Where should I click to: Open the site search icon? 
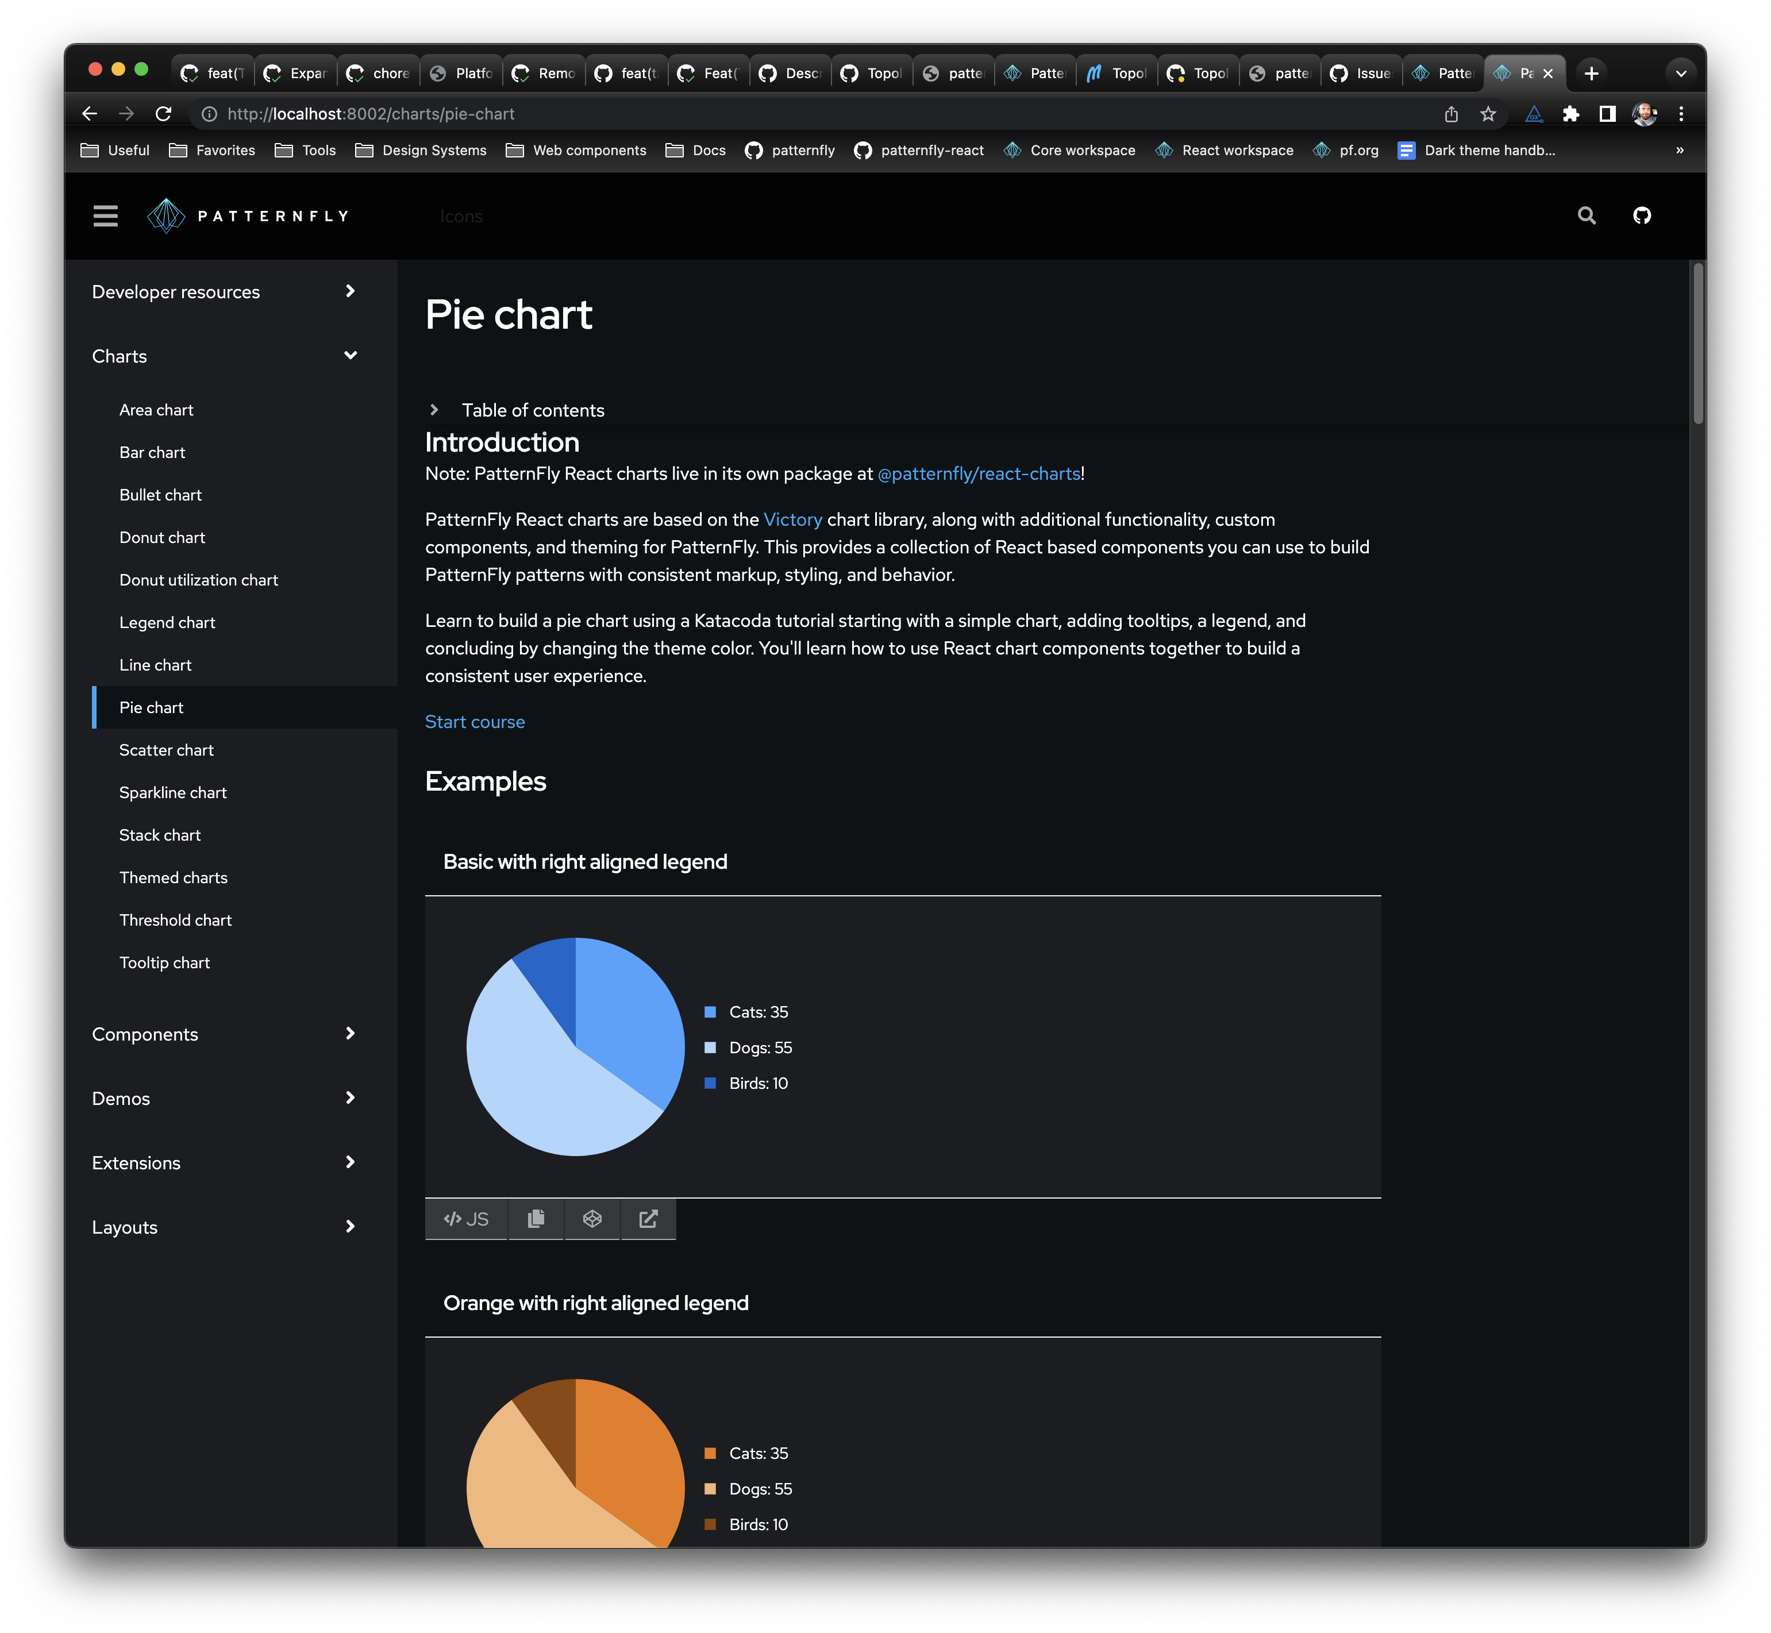1587,215
